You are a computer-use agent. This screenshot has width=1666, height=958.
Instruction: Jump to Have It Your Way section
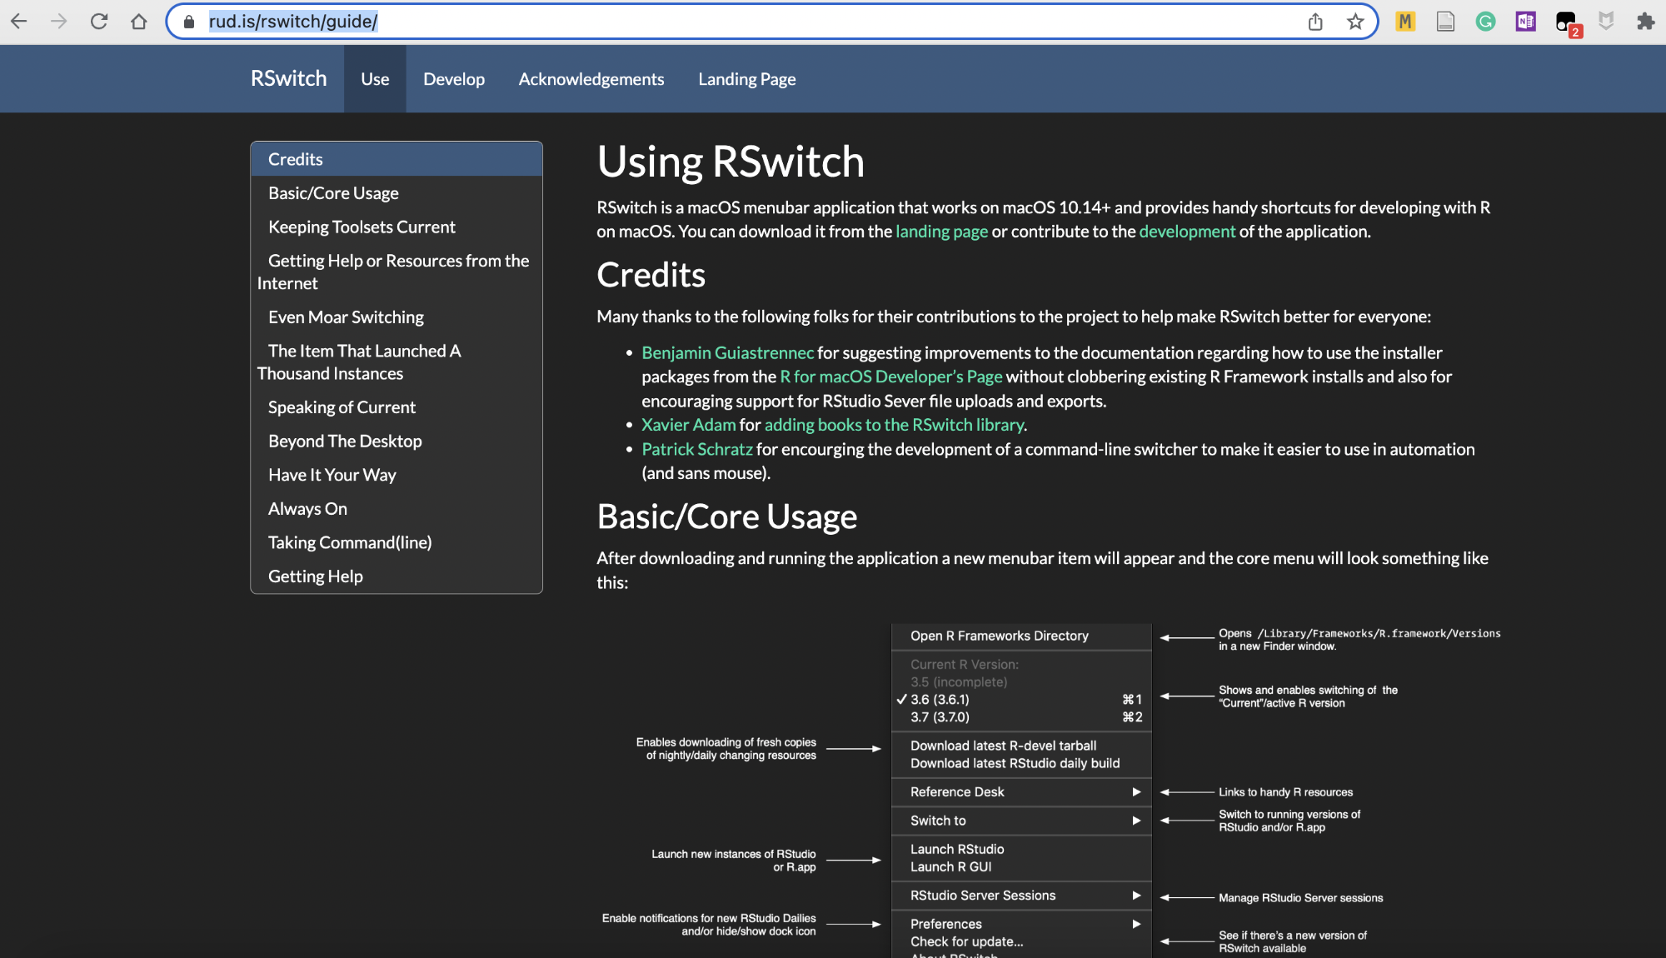click(397, 475)
